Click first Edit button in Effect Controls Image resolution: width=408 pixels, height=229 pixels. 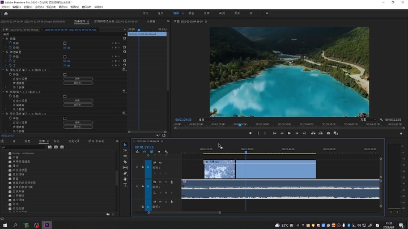coord(78,79)
